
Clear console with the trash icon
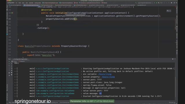coord(12,75)
